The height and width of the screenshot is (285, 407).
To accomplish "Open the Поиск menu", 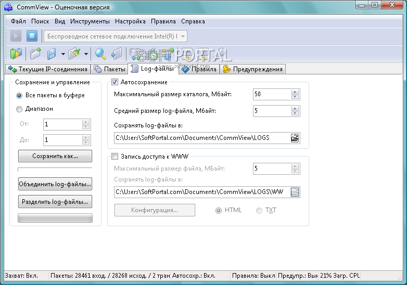I will point(40,21).
